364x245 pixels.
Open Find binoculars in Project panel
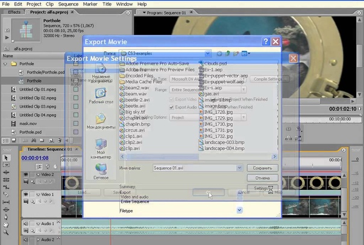(34, 141)
